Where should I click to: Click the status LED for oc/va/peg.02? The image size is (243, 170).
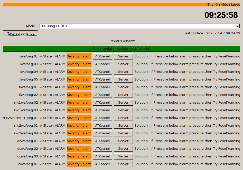[x=41, y=149]
